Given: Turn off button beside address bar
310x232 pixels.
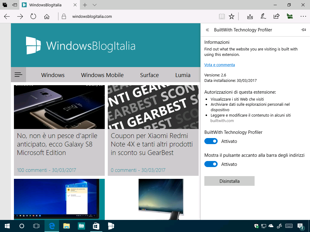Looking at the screenshot, I should [x=211, y=164].
